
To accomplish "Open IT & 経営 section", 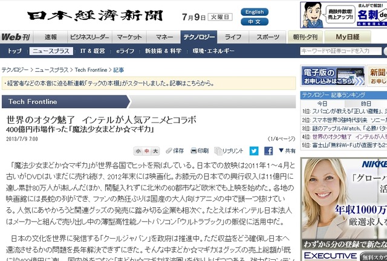I will 93,51.
